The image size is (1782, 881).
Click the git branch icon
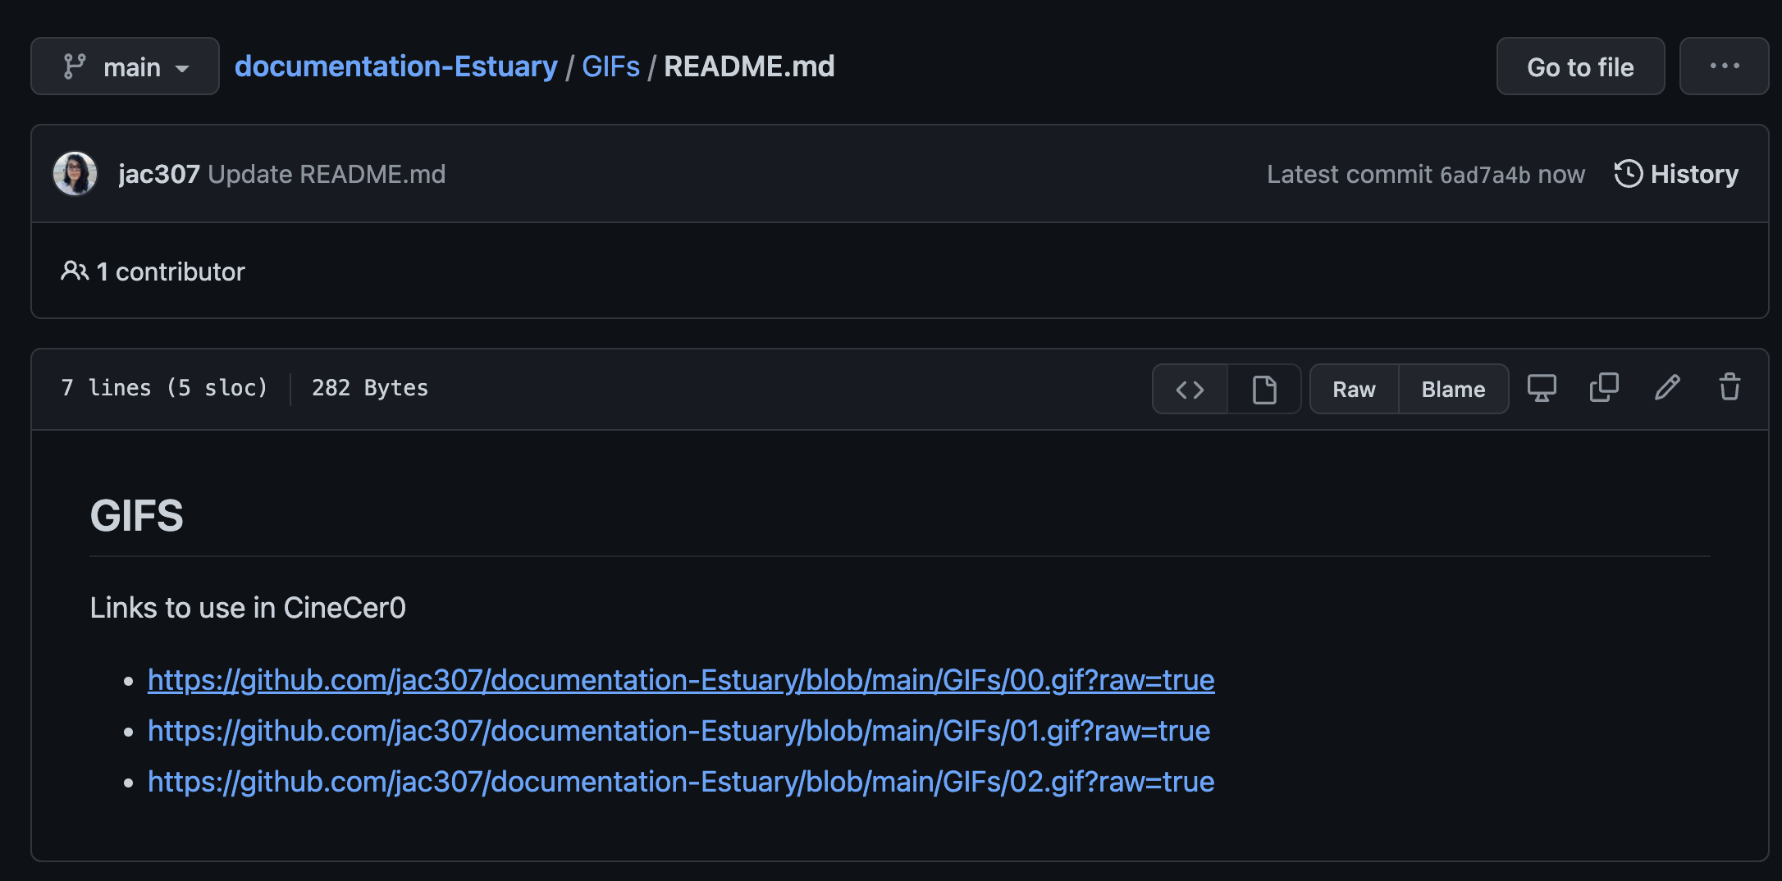[x=75, y=66]
